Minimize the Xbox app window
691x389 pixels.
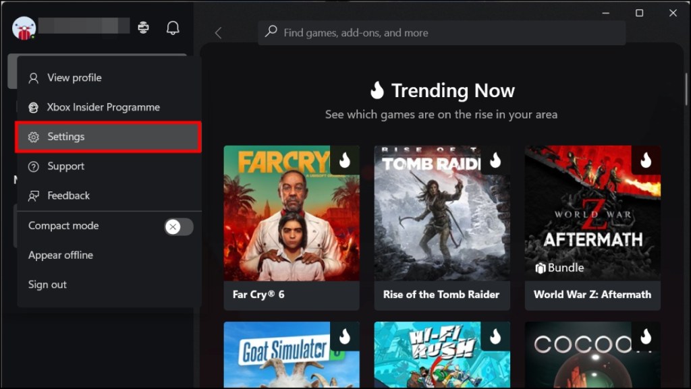[x=606, y=13]
